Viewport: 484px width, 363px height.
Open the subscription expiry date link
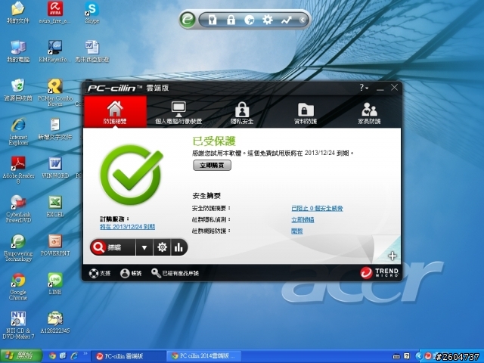(x=127, y=227)
